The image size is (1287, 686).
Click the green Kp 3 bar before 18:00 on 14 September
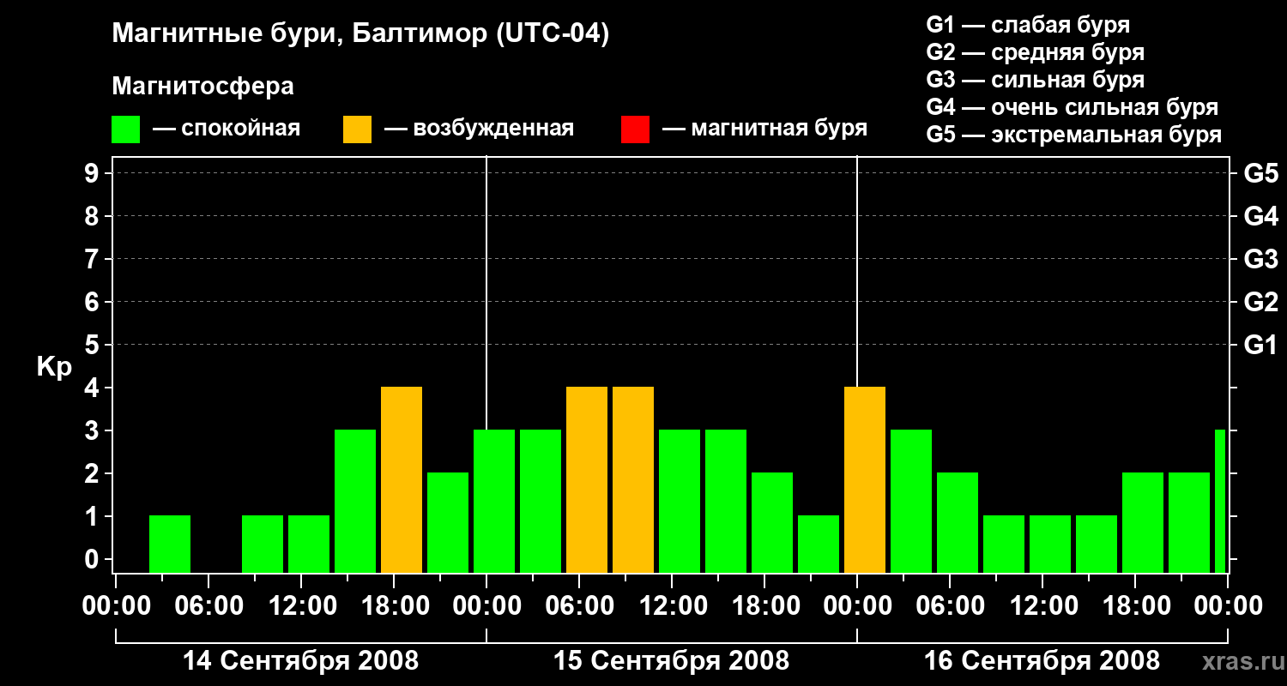tap(355, 501)
